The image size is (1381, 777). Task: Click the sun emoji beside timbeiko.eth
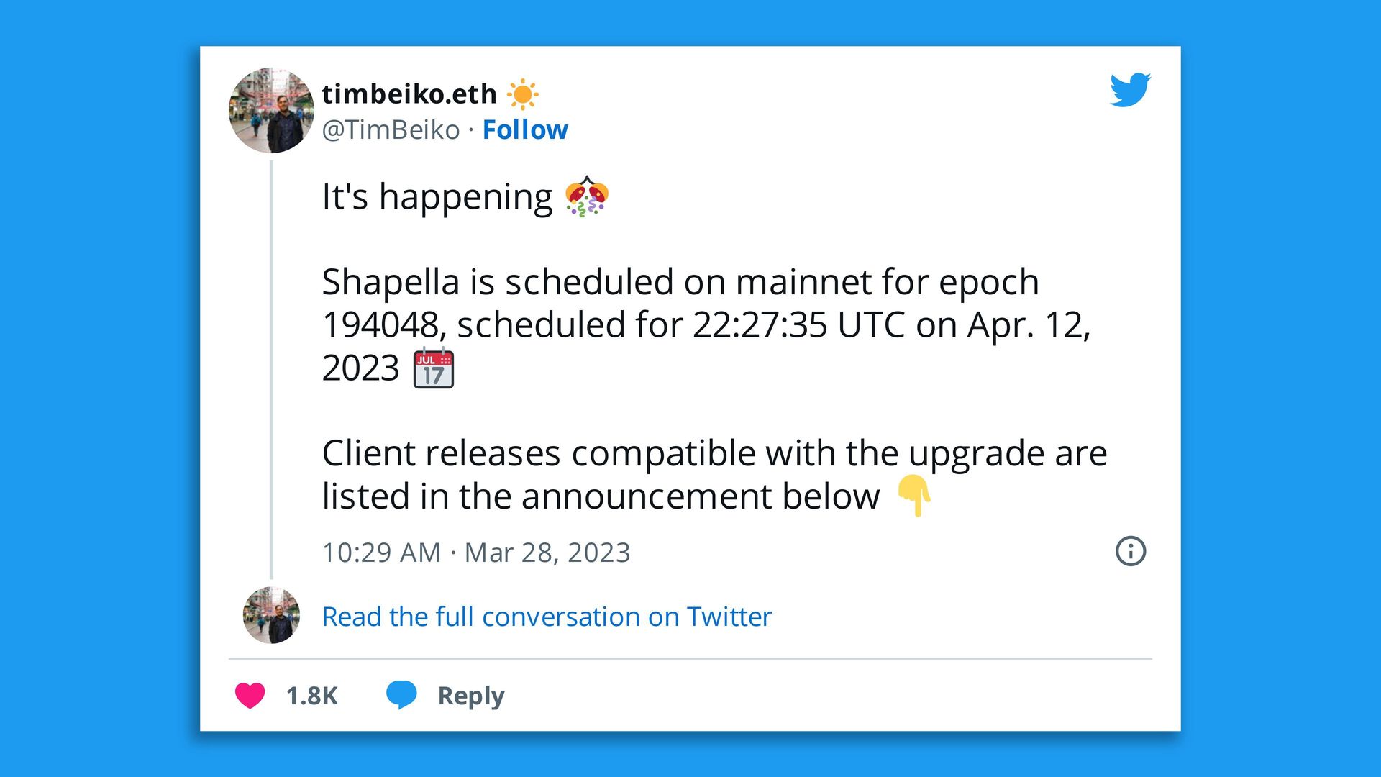(523, 94)
